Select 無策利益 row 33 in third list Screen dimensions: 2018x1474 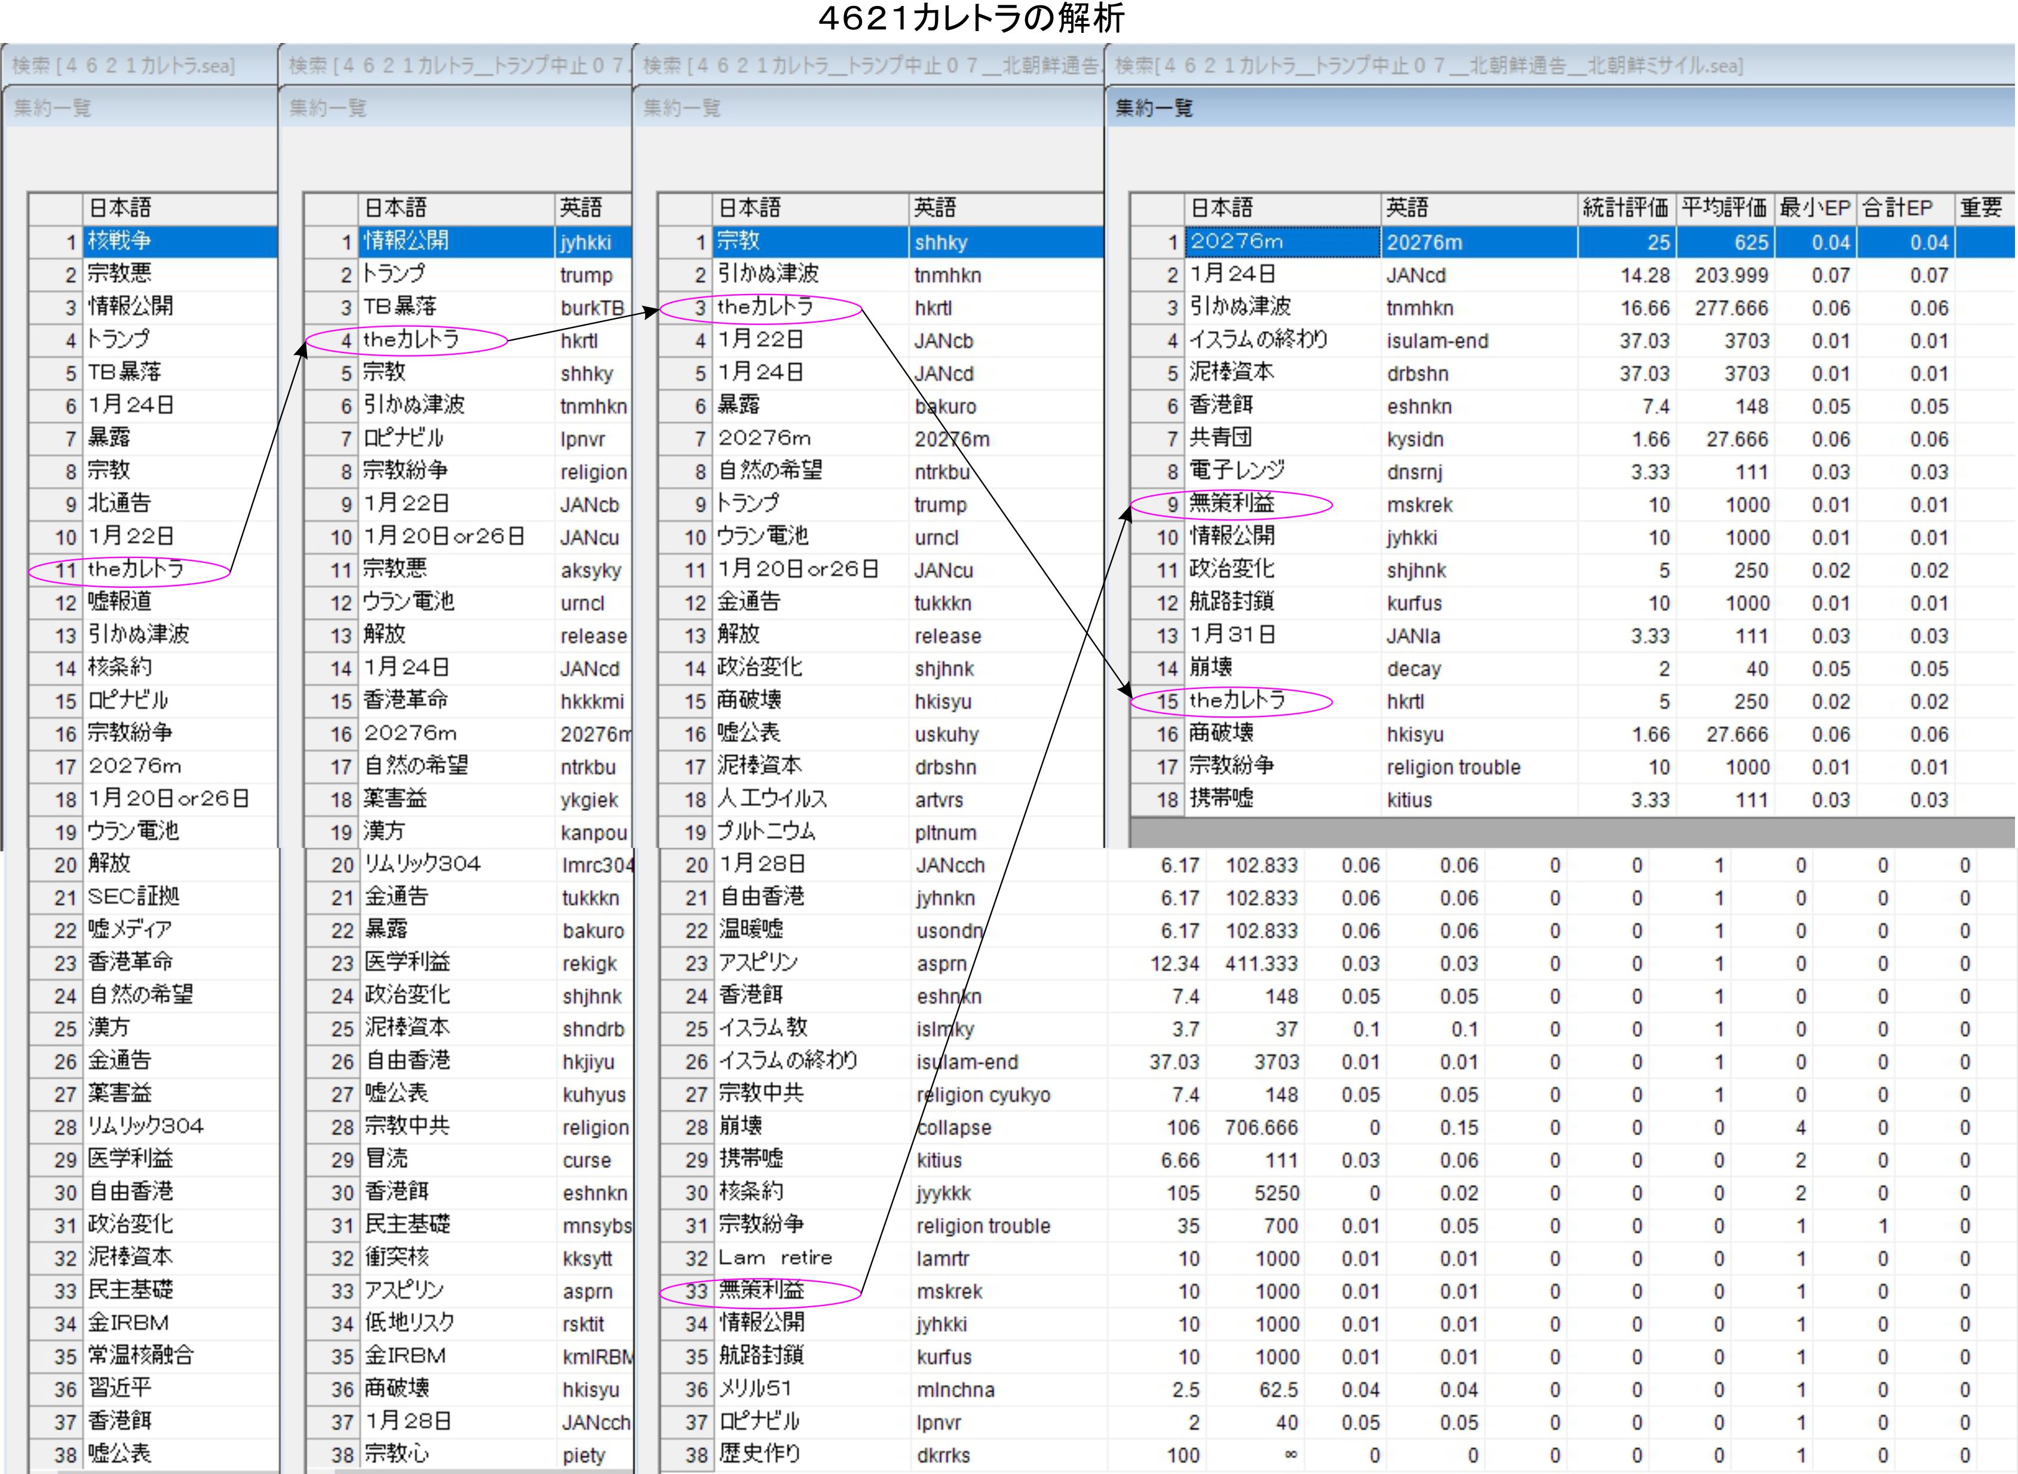tap(762, 1290)
